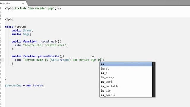Choose 'is_double' autocomplete suggestion

click(126, 95)
